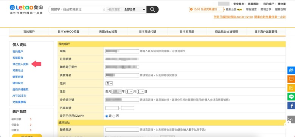Click the first 汽車車號 input box
295x137 pixels.
(112, 108)
